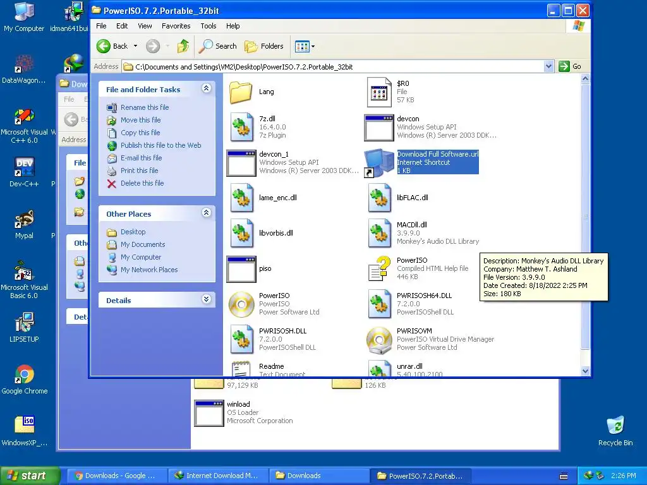Go to My Computer in Other Places
Viewport: 647px width, 485px height.
point(141,258)
